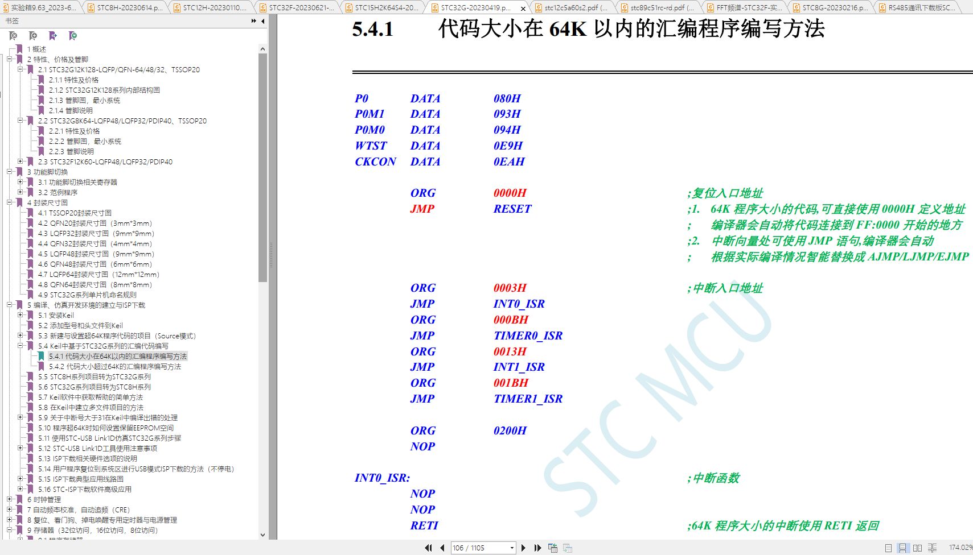Collapse the 2 特性、价格及管脚 bookmark

pos(10,59)
